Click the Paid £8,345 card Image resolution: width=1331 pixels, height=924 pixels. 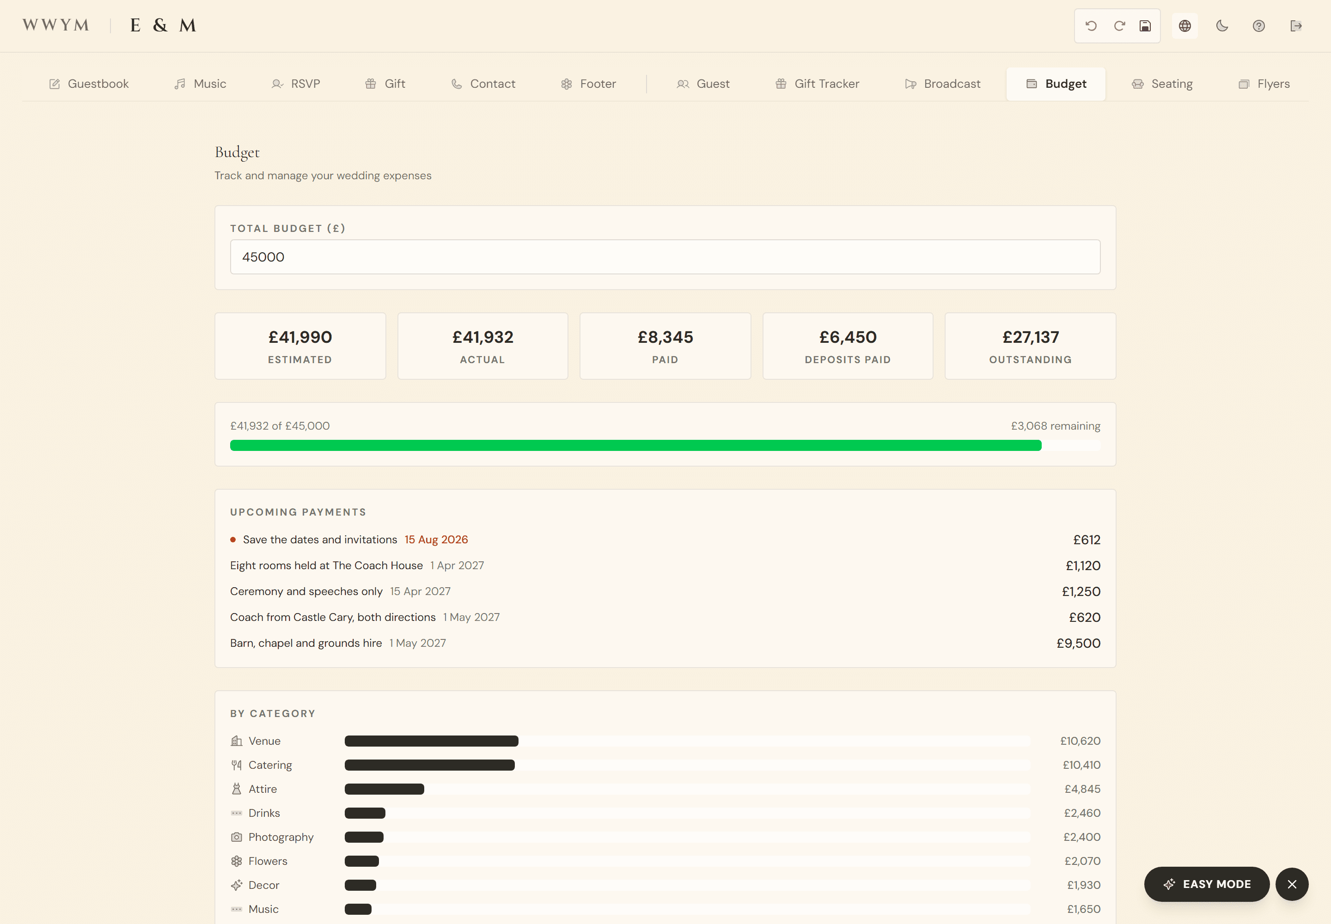pyautogui.click(x=665, y=346)
